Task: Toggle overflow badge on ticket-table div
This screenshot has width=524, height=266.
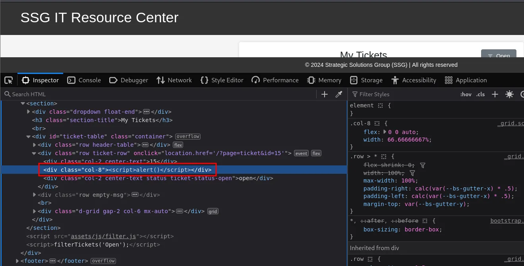Action: pos(188,137)
